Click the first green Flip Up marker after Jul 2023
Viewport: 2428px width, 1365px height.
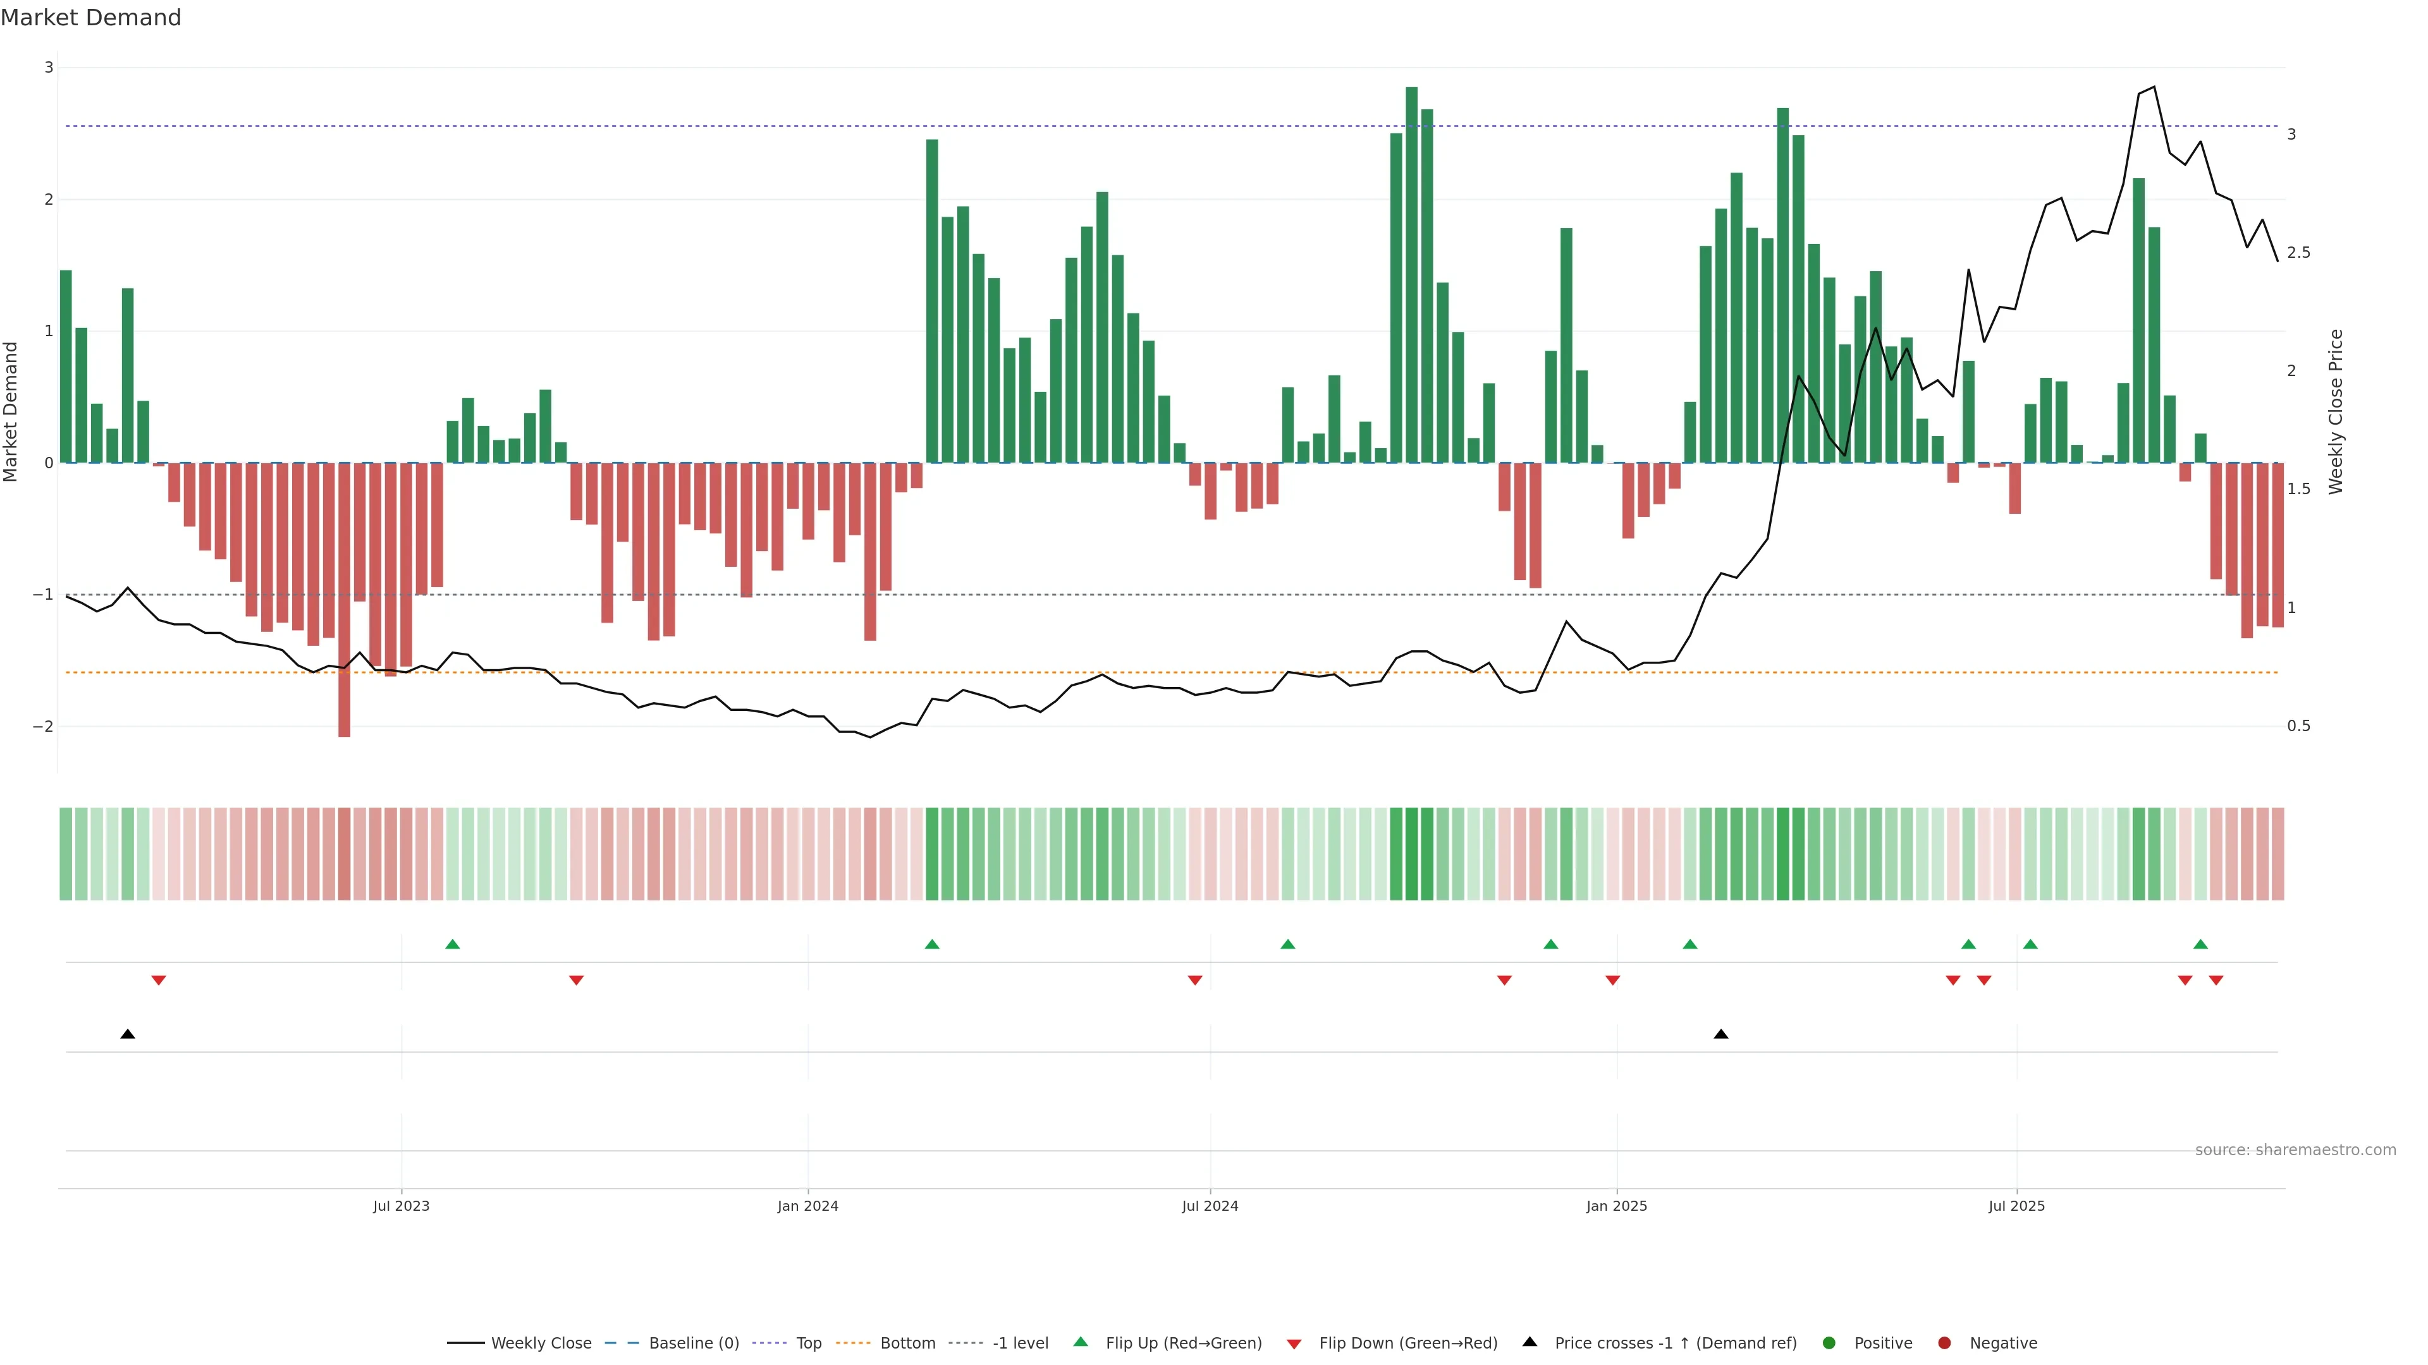pyautogui.click(x=453, y=944)
